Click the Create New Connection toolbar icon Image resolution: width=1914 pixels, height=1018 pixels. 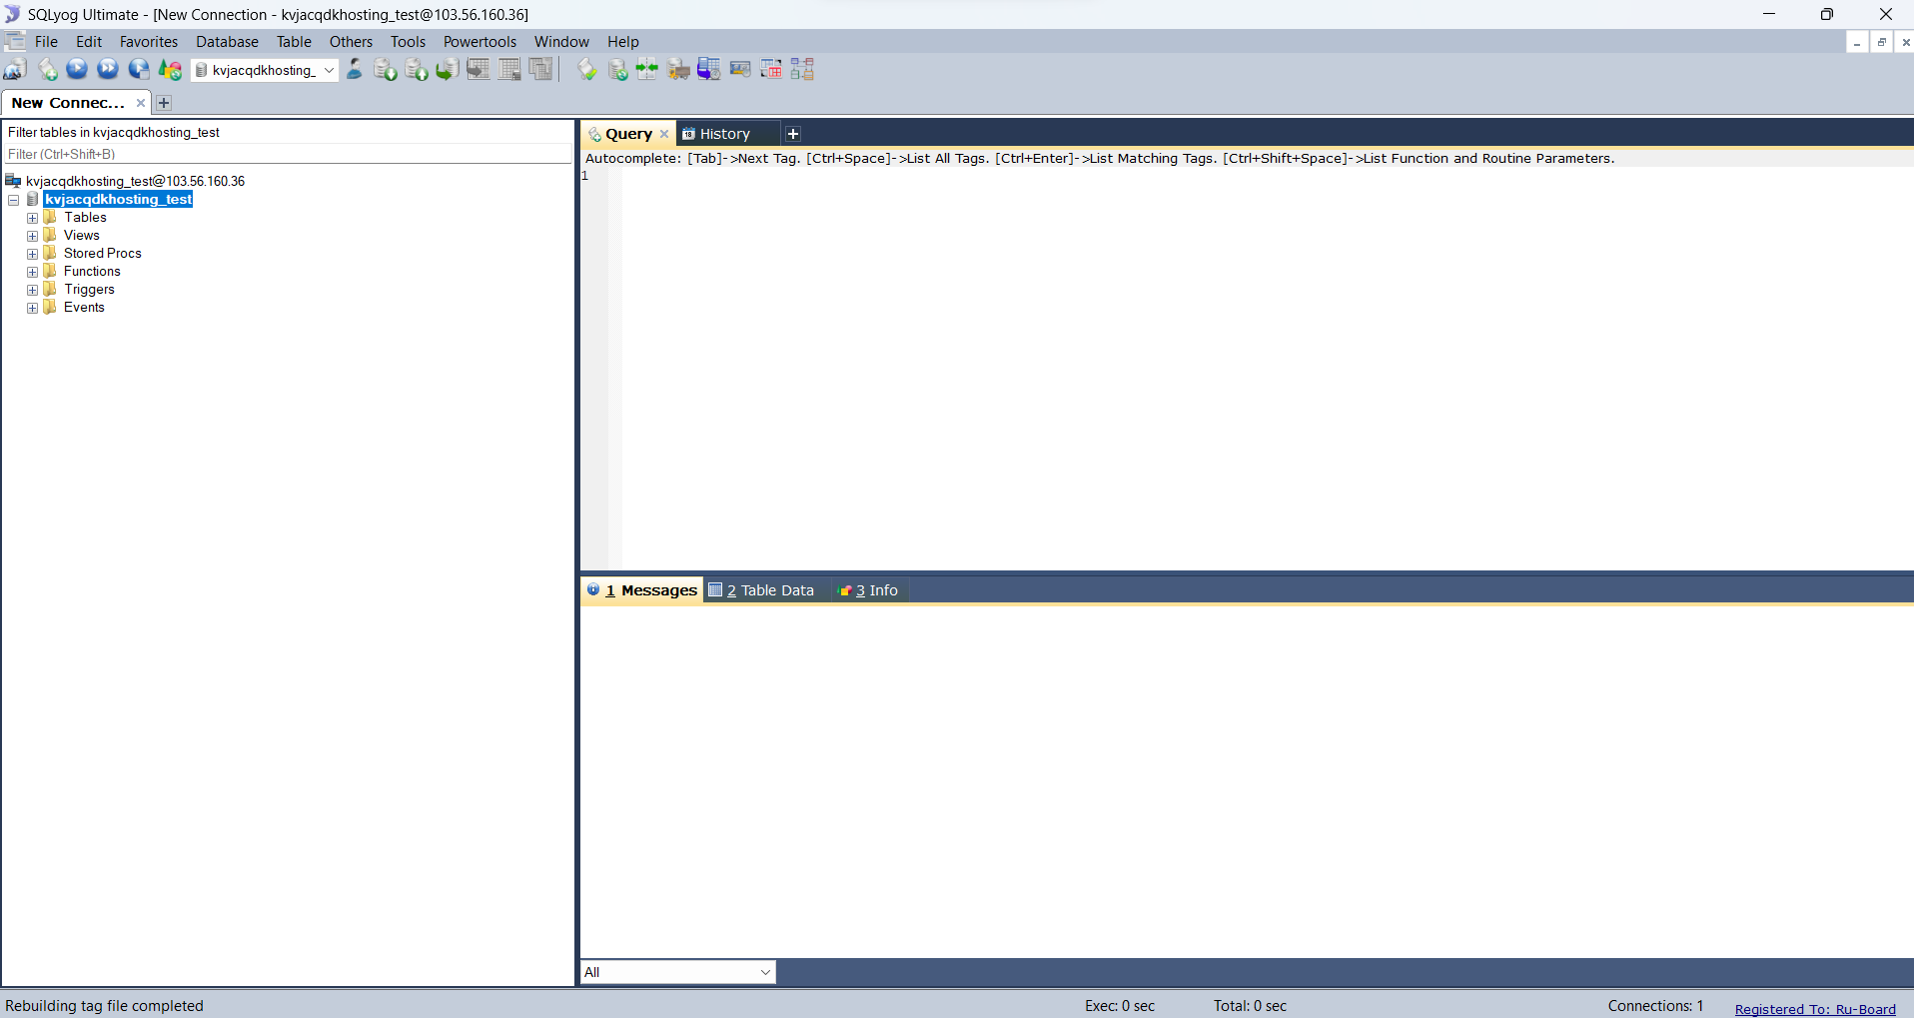15,70
